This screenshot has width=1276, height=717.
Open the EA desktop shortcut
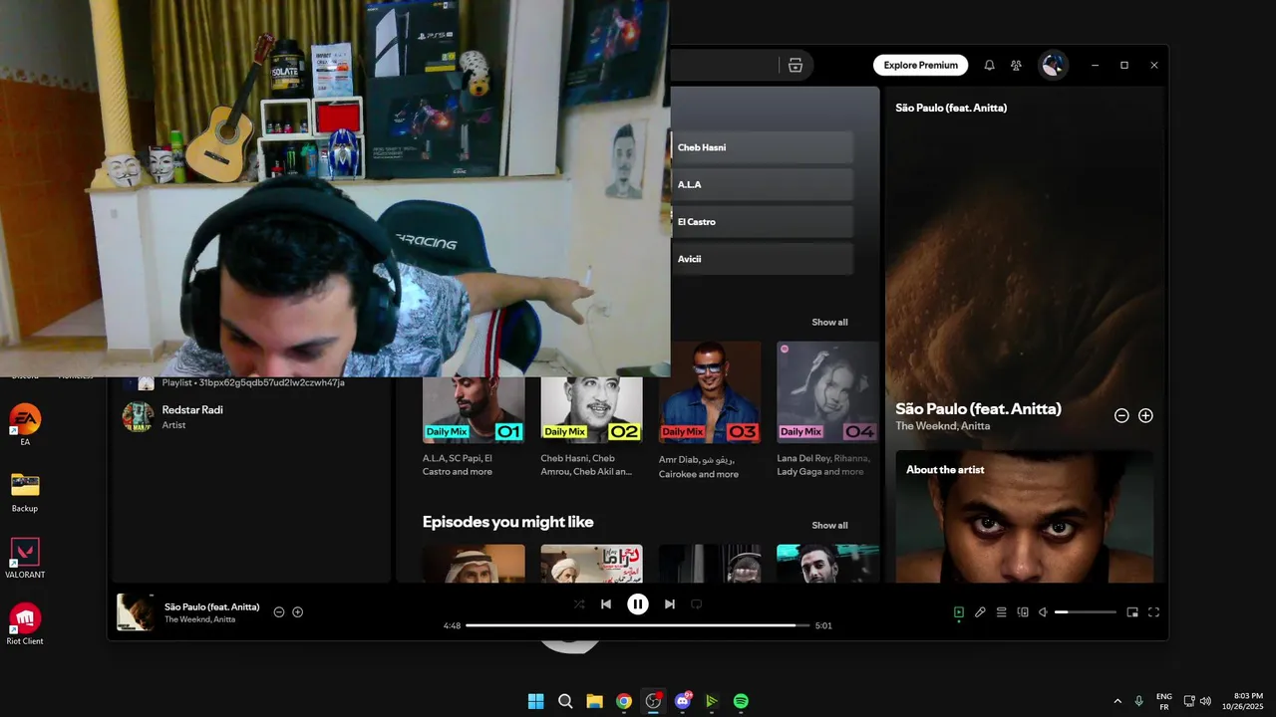point(25,425)
